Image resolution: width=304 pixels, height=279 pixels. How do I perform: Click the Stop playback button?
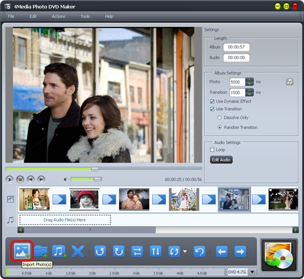tap(20, 179)
